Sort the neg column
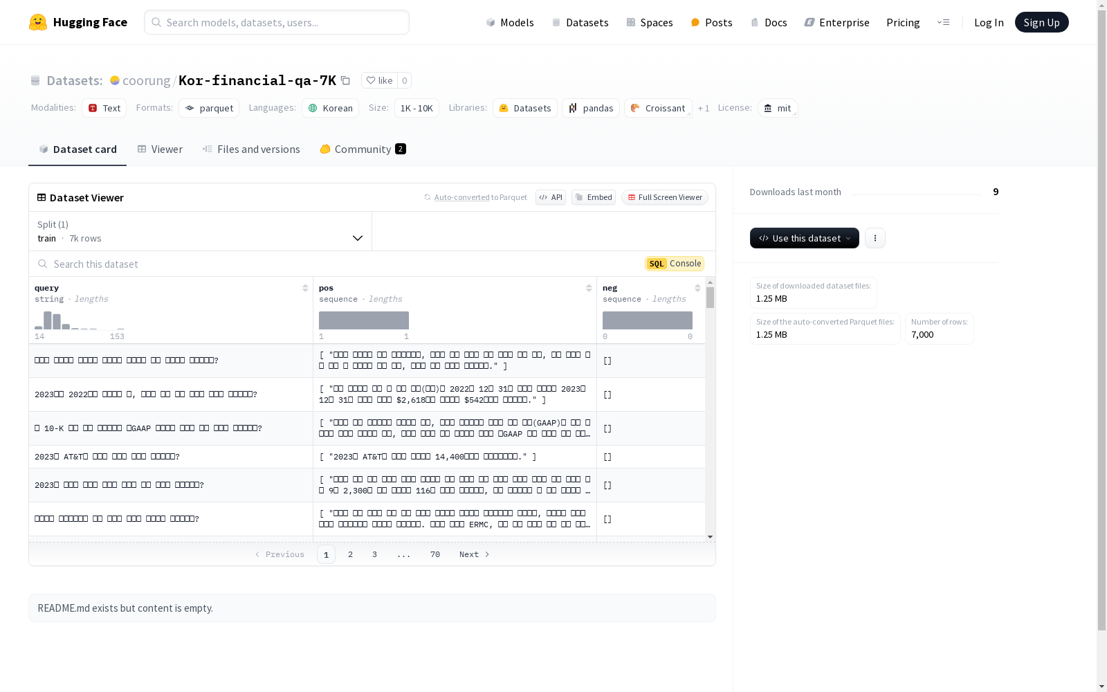The image size is (1107, 692). click(697, 288)
